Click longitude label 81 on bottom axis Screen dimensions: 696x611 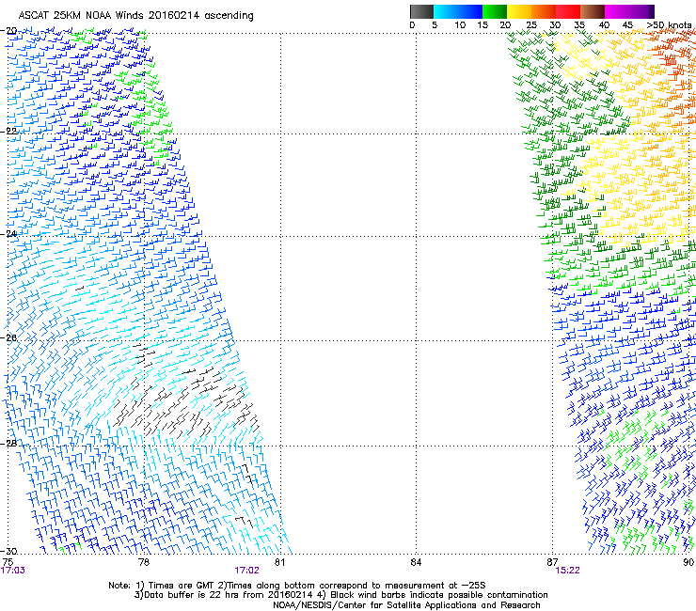click(x=279, y=562)
